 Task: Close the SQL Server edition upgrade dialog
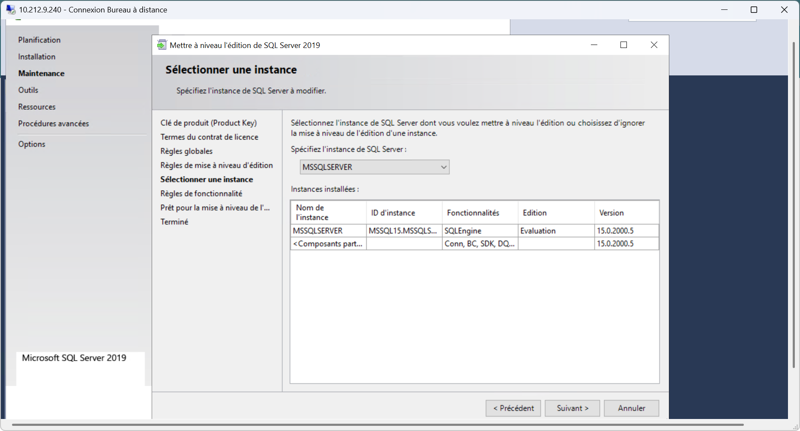(x=654, y=45)
